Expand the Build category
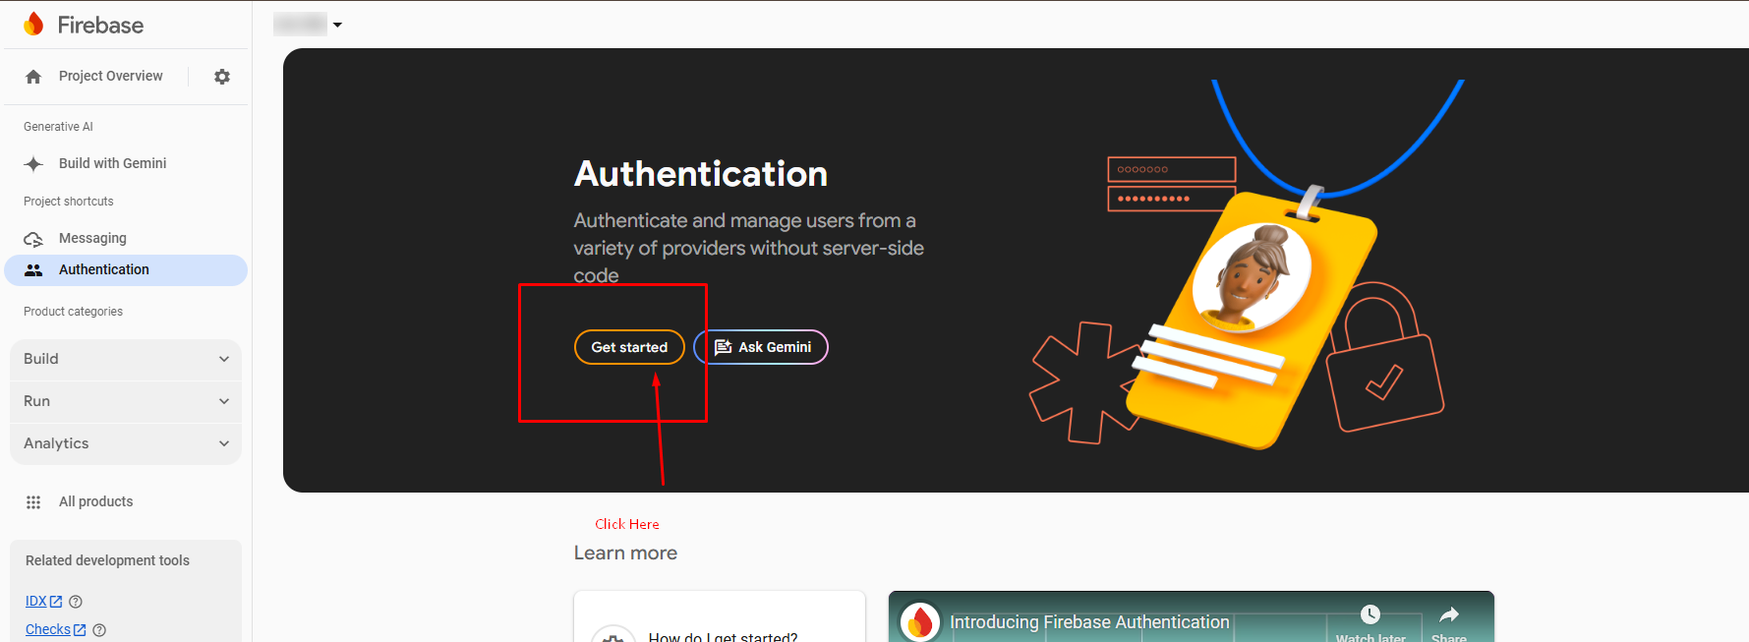Viewport: 1749px width, 642px height. click(x=126, y=359)
